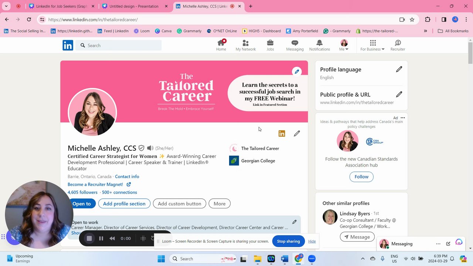Compose new message in Messaging bar
The image size is (473, 266).
click(448, 244)
